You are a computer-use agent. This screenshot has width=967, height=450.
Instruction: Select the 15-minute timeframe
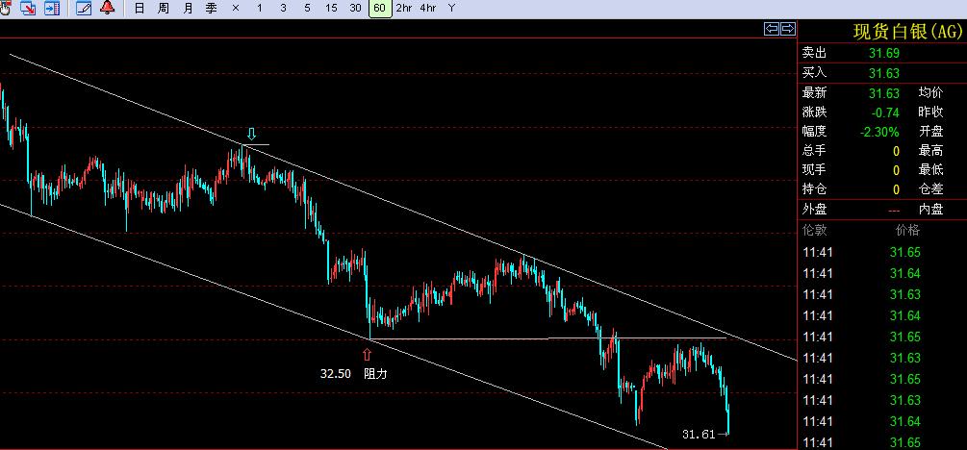(x=331, y=8)
